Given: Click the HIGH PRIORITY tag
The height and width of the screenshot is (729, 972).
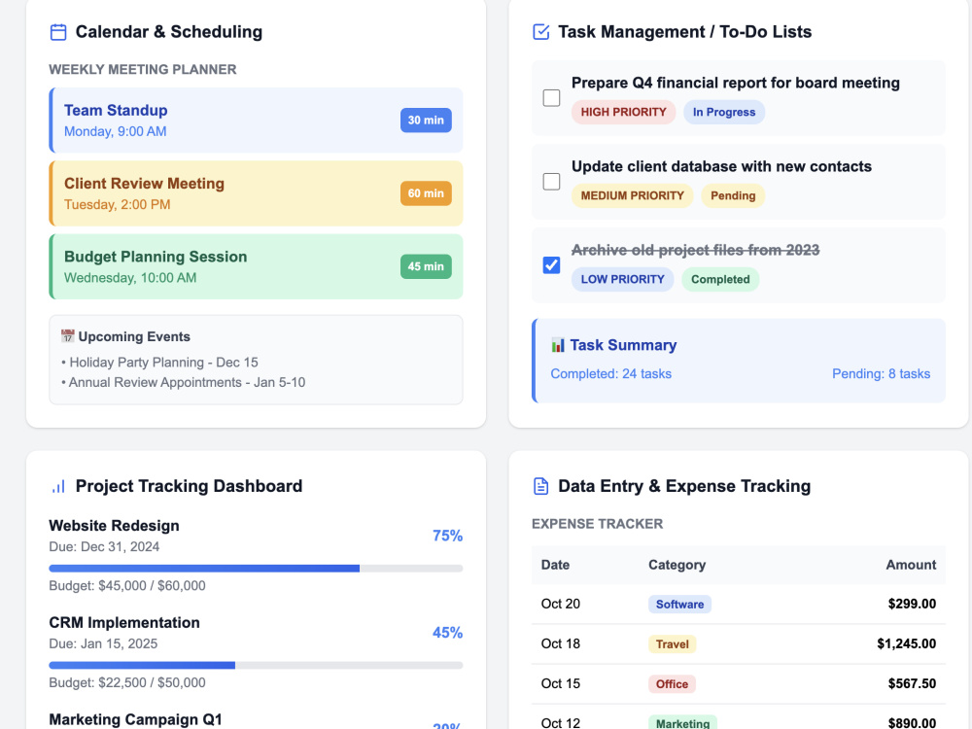Looking at the screenshot, I should click(623, 112).
